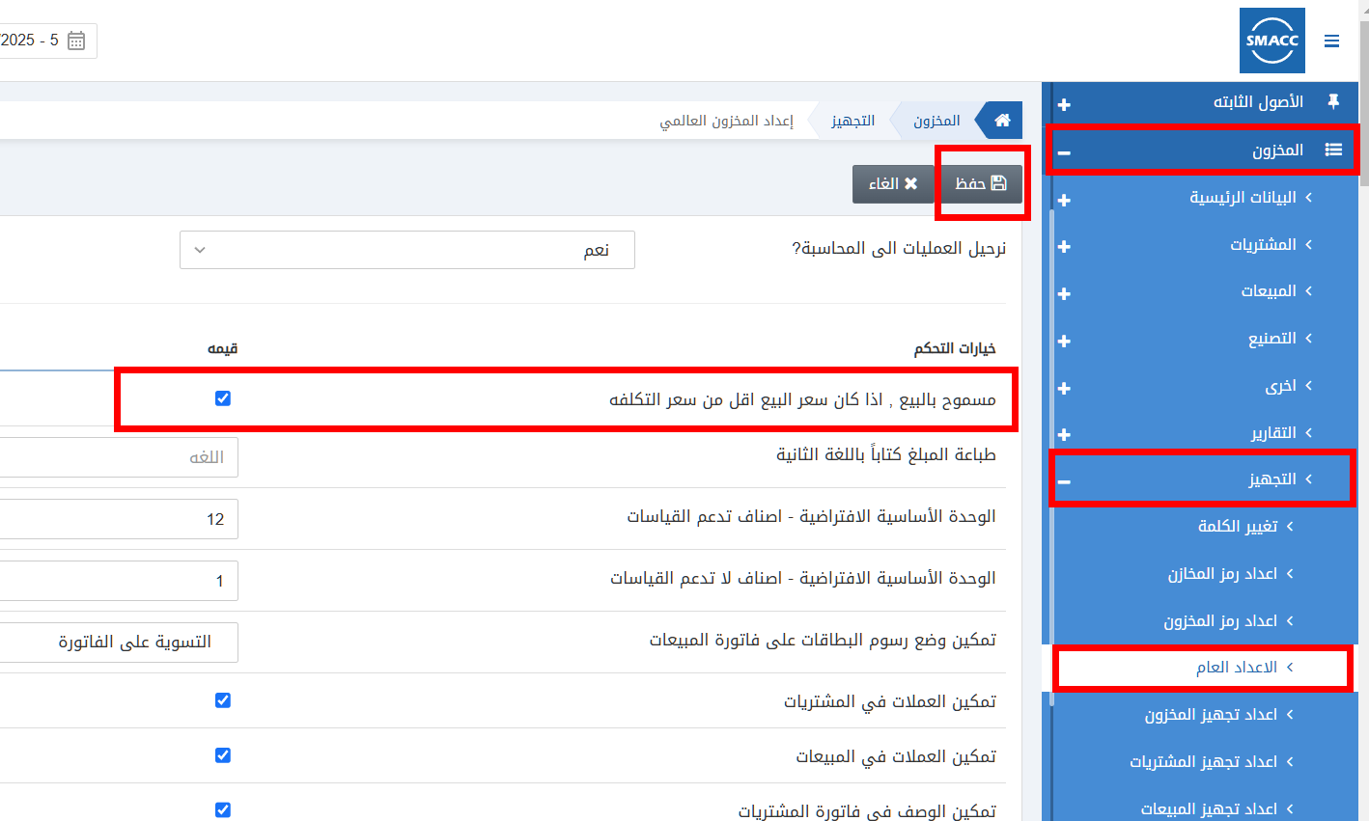Click الوحدة الأساسية اصناف لا تدعم القياسات label
Image resolution: width=1369 pixels, height=821 pixels.
(x=803, y=579)
